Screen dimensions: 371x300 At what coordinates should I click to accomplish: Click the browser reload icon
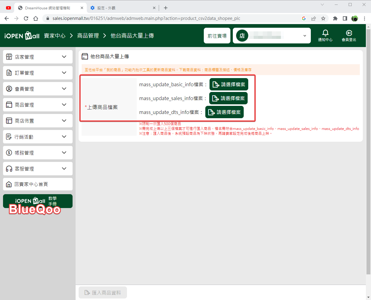pyautogui.click(x=26, y=18)
